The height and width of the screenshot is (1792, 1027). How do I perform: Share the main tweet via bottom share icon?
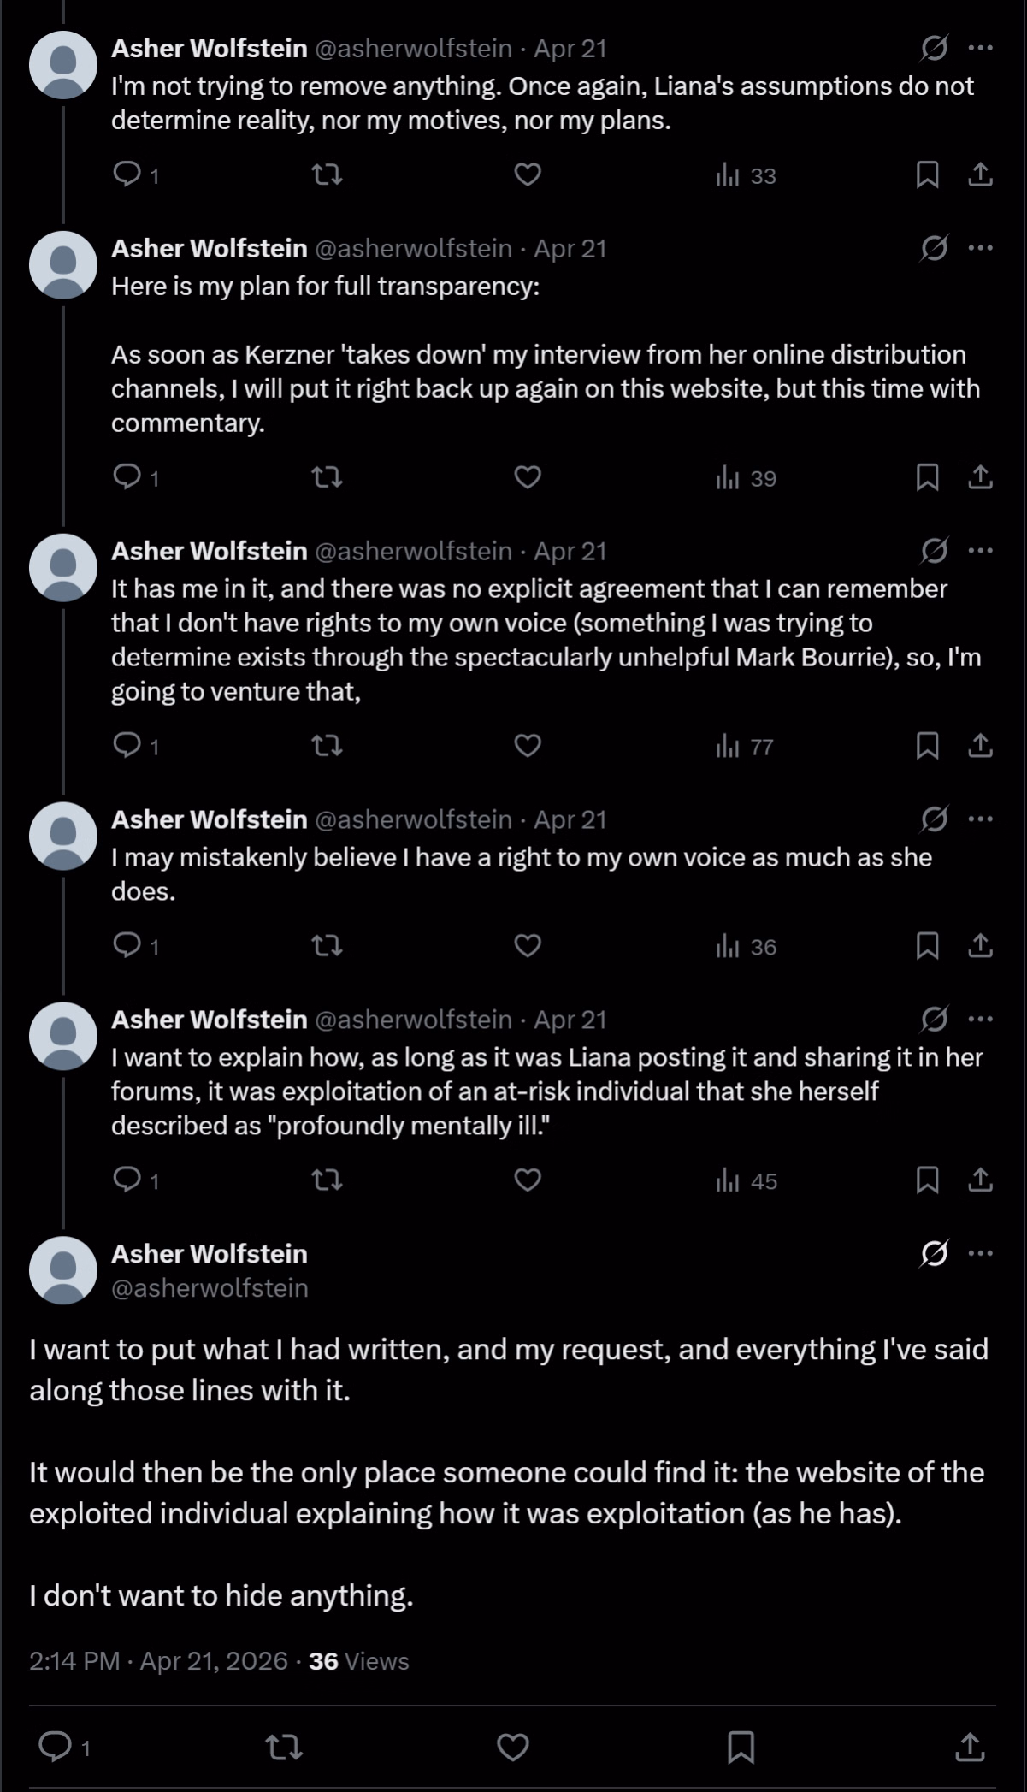(x=970, y=1747)
